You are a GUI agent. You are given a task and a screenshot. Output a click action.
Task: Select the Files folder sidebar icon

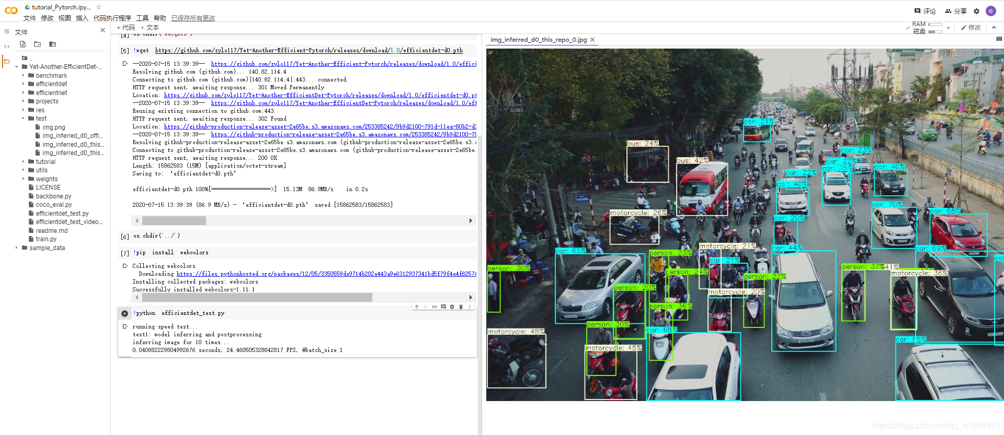7,62
